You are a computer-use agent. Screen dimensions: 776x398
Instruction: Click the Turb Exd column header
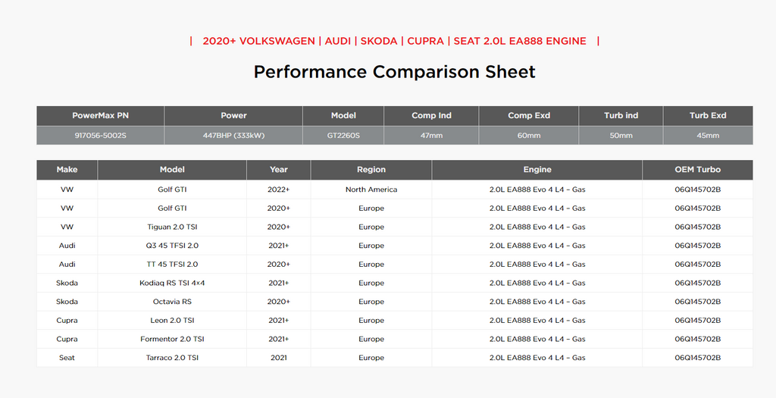coord(707,115)
